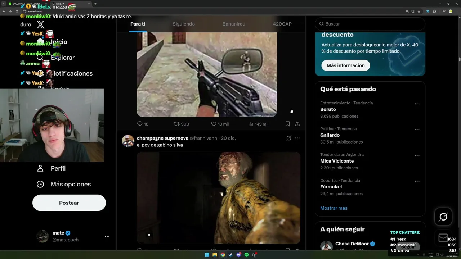Open the @frannivann handle link
Image resolution: width=461 pixels, height=259 pixels.
[203, 138]
